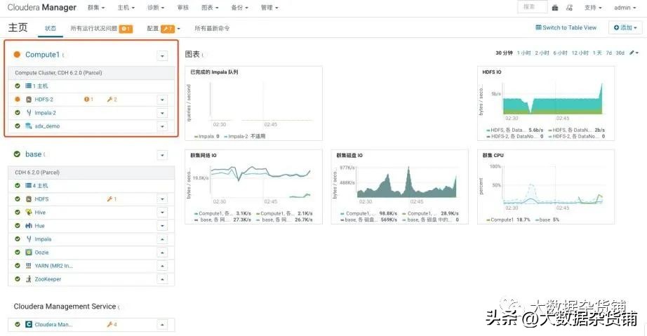Screen dimensions: 647x336
Task: Open the 主机 menu in top navigation
Action: pos(126,8)
